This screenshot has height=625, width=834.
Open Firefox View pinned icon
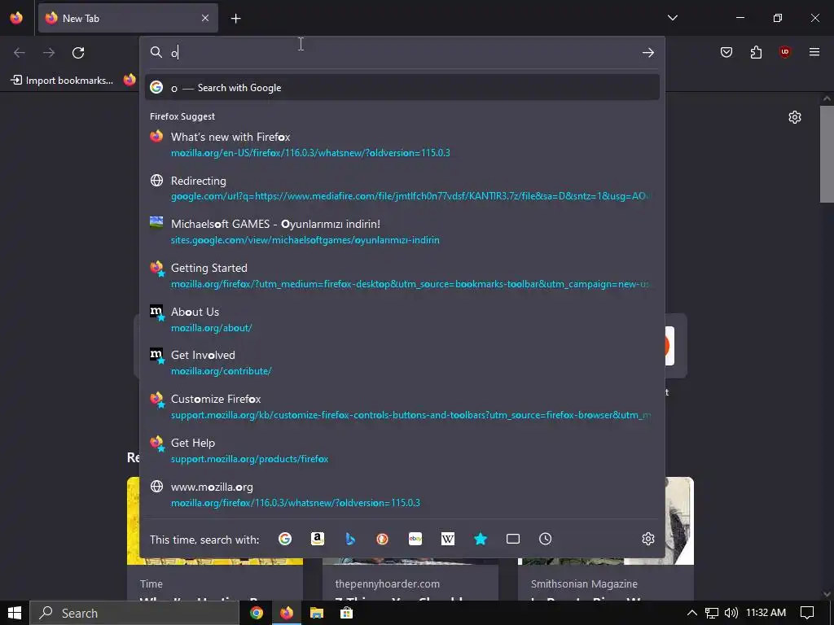pyautogui.click(x=16, y=18)
